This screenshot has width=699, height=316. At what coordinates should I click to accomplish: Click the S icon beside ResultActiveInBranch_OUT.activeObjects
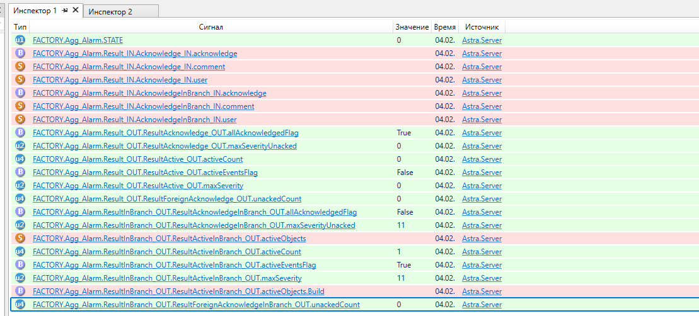click(20, 239)
